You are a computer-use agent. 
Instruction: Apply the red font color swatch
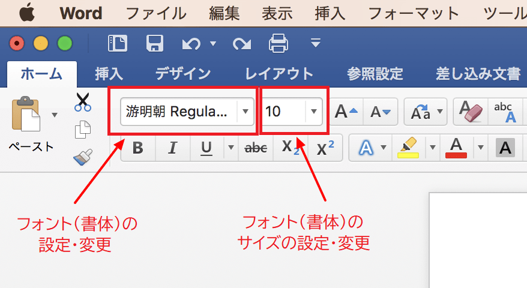(x=457, y=148)
